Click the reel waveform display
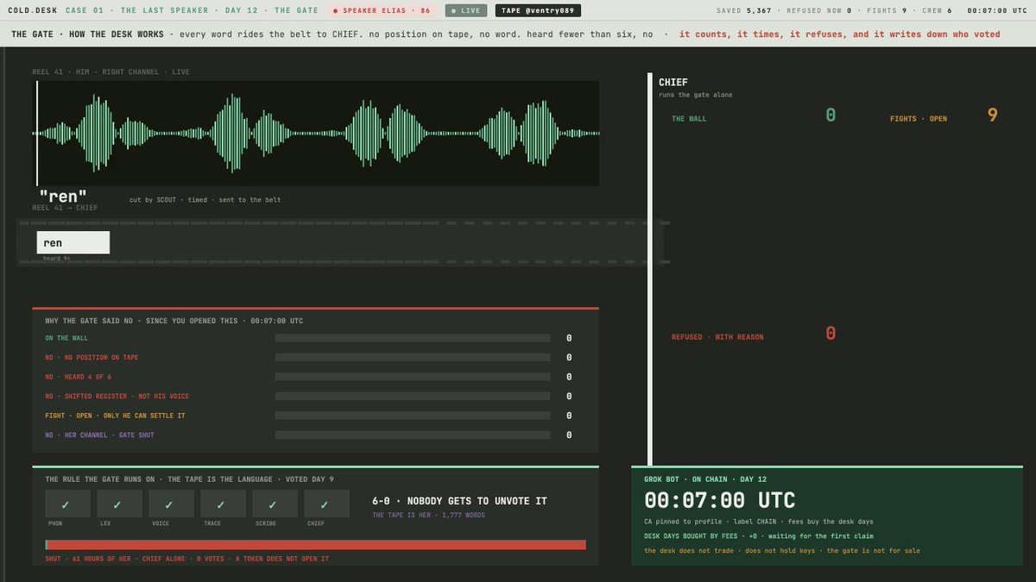Image resolution: width=1036 pixels, height=582 pixels. [x=316, y=133]
